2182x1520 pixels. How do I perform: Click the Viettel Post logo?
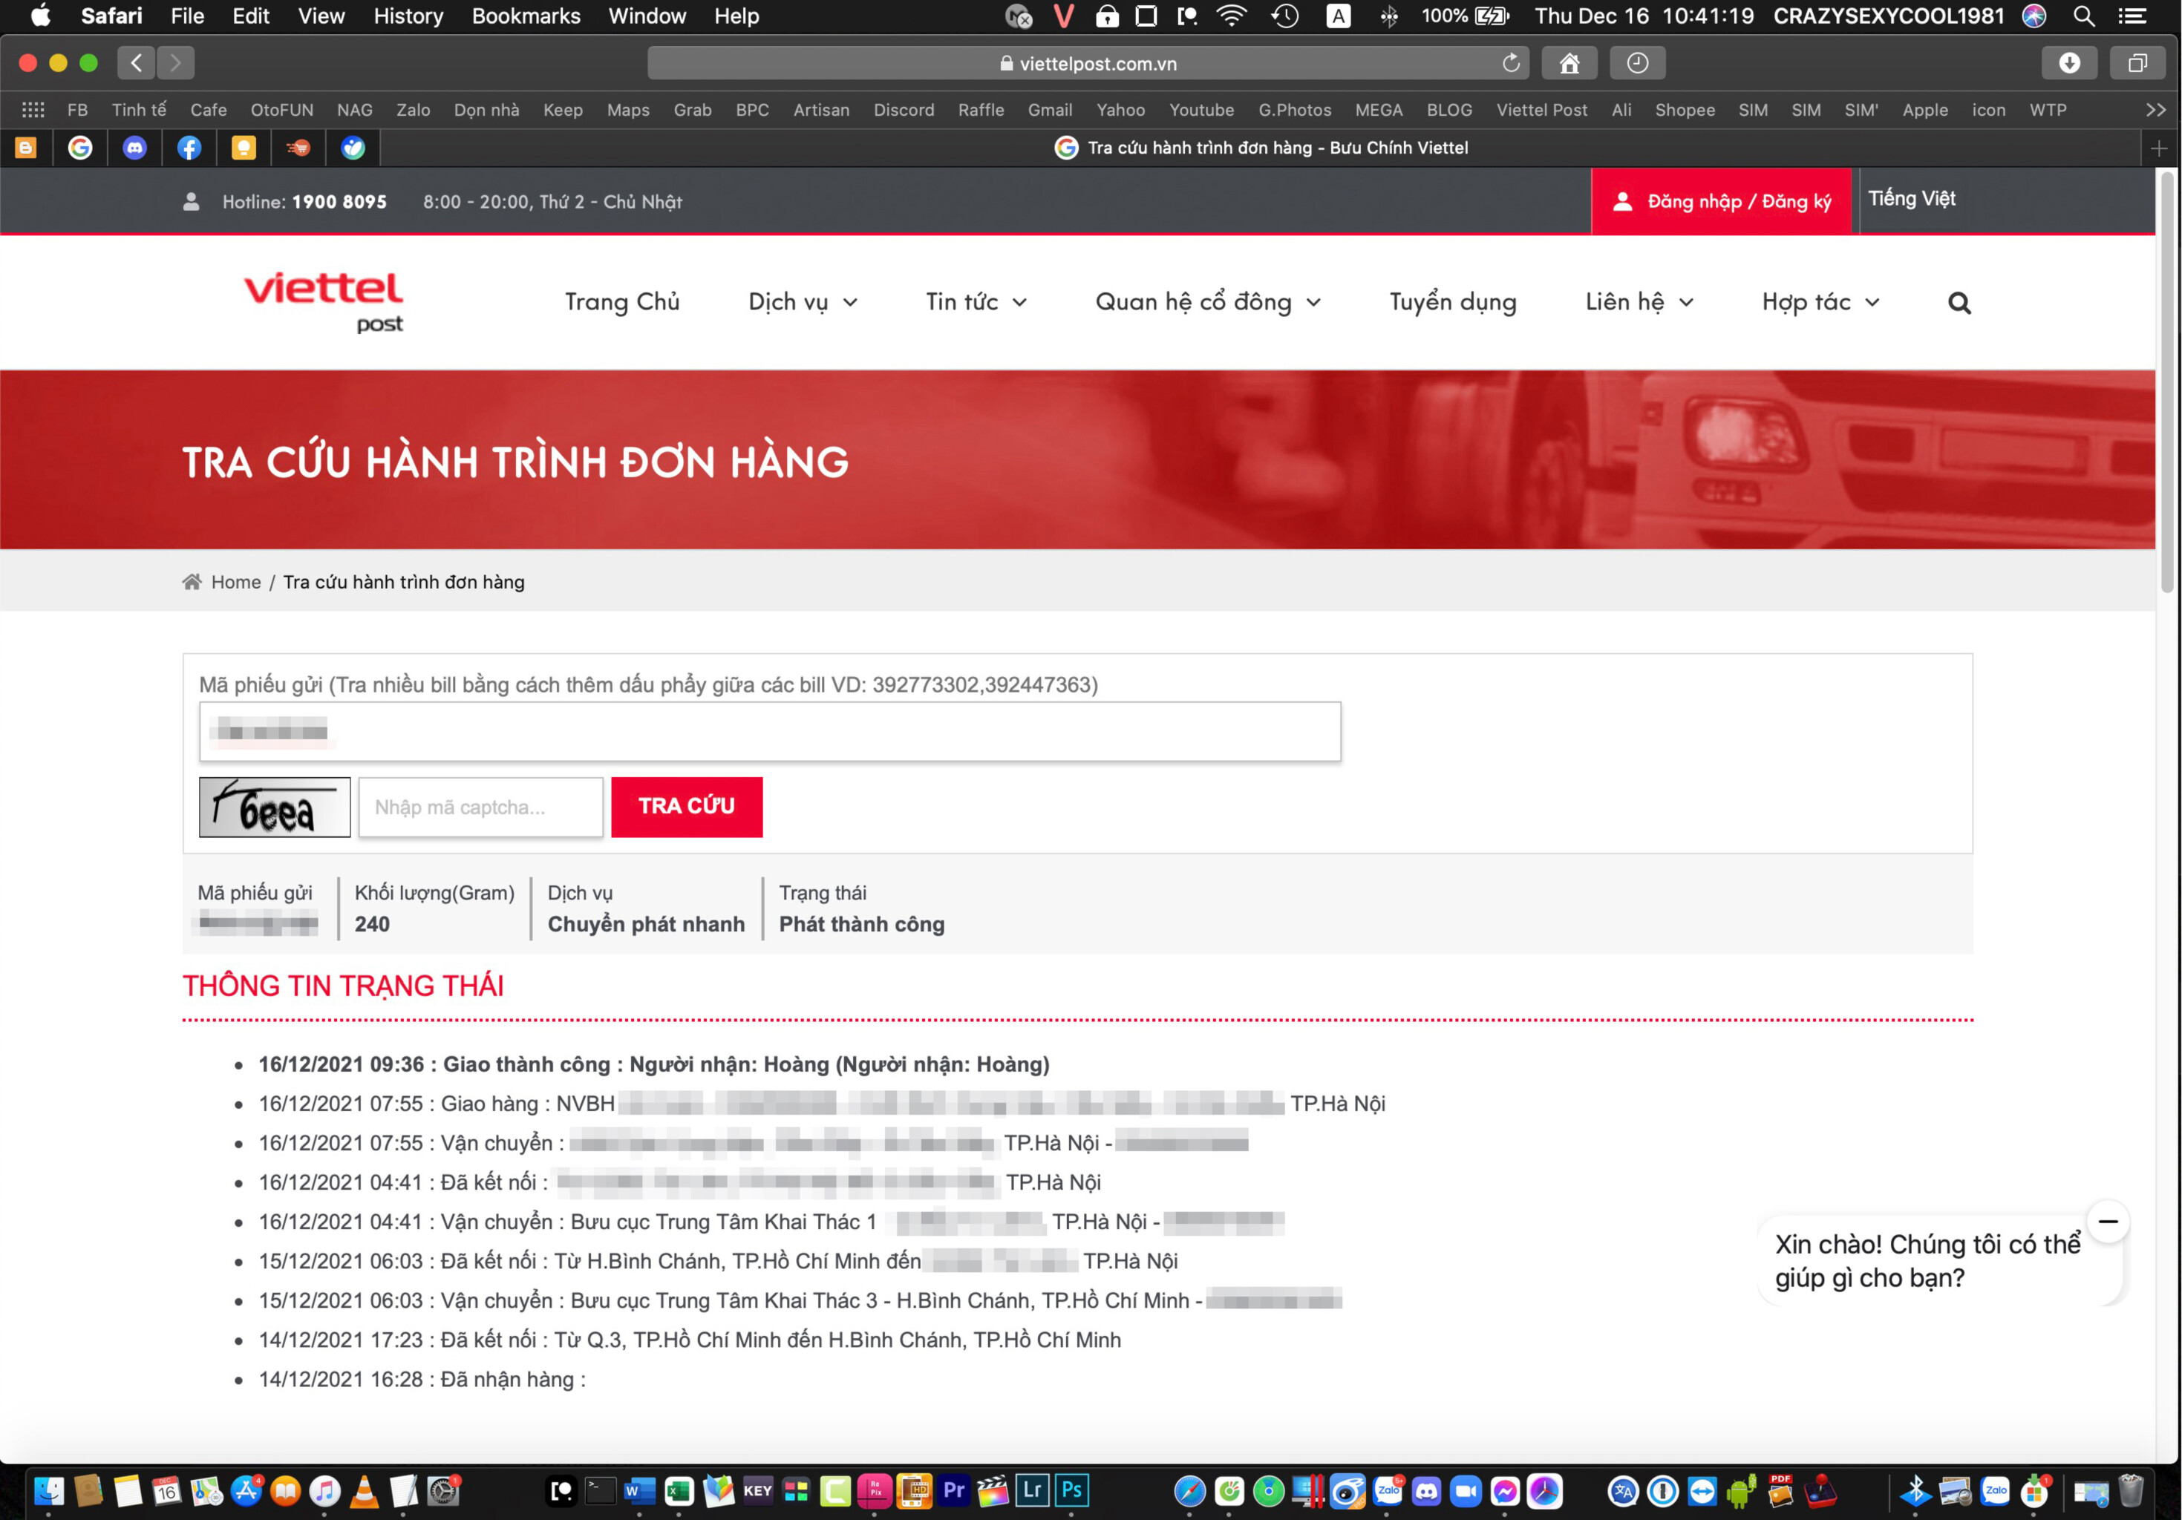(323, 302)
